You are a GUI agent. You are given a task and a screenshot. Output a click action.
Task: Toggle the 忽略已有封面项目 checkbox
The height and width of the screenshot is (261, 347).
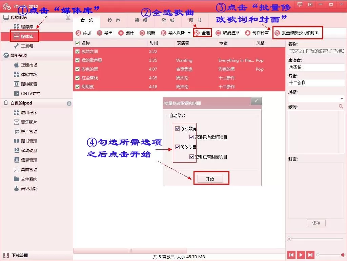click(192, 157)
